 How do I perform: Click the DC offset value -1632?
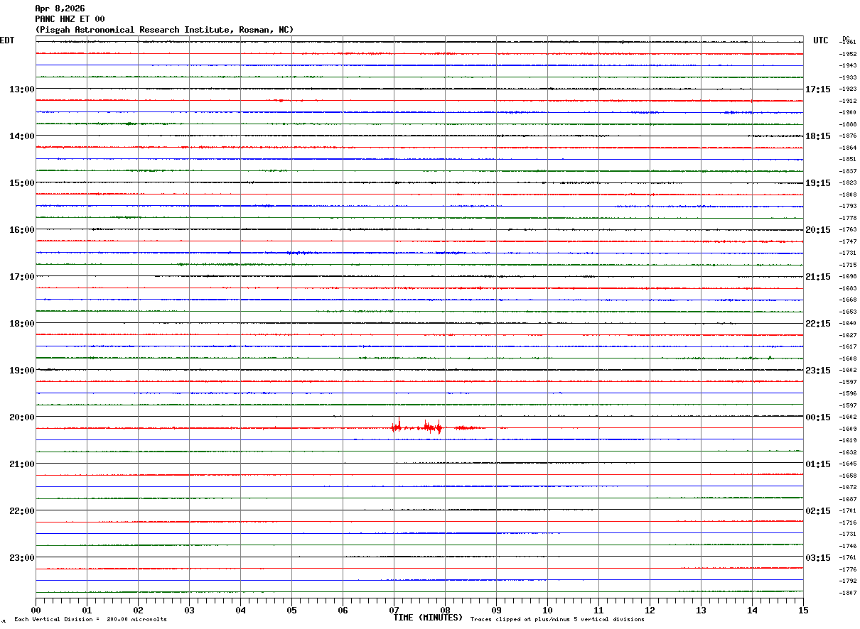tap(847, 452)
